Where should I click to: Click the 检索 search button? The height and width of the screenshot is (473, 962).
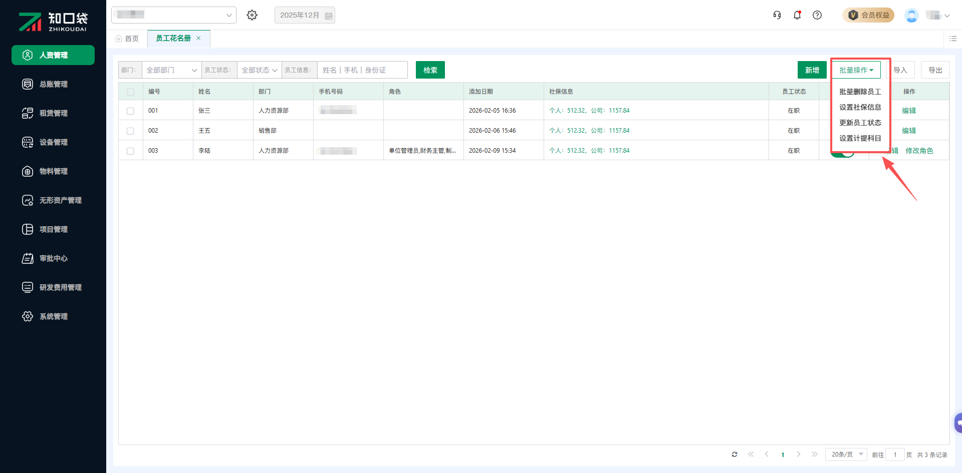pos(430,70)
